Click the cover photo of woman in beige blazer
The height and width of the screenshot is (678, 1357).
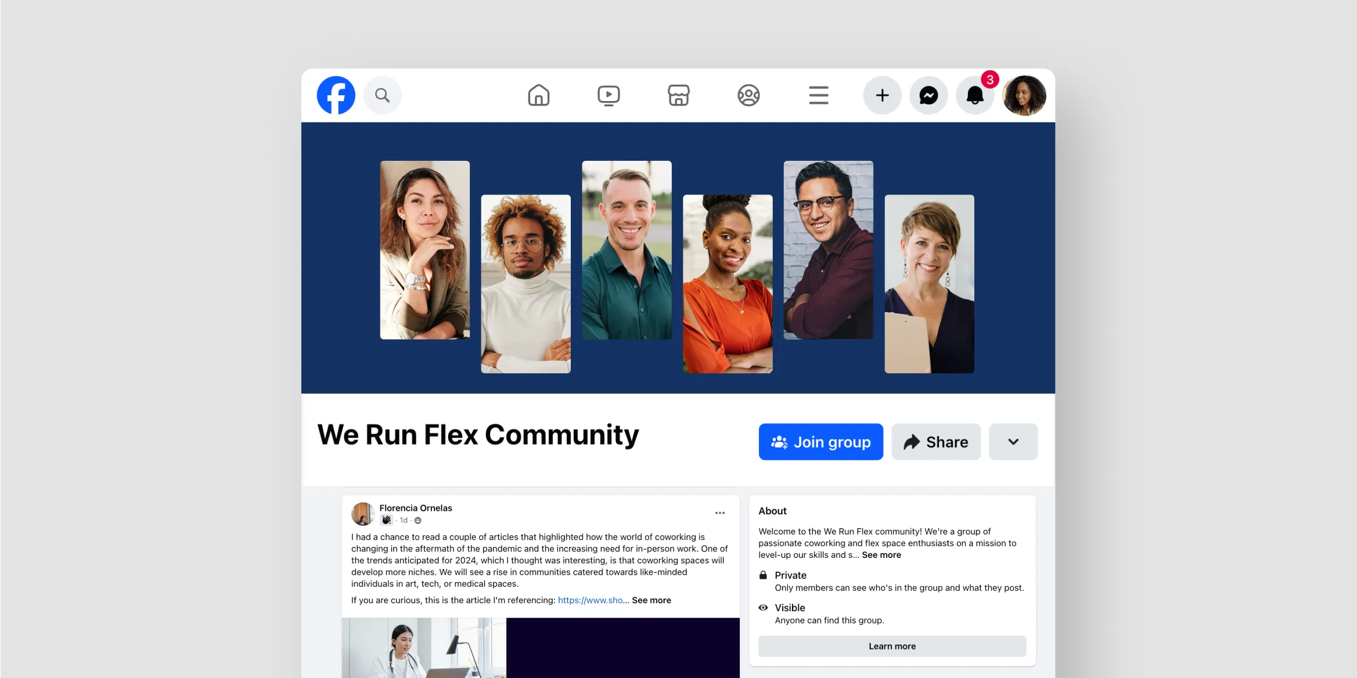coord(424,250)
